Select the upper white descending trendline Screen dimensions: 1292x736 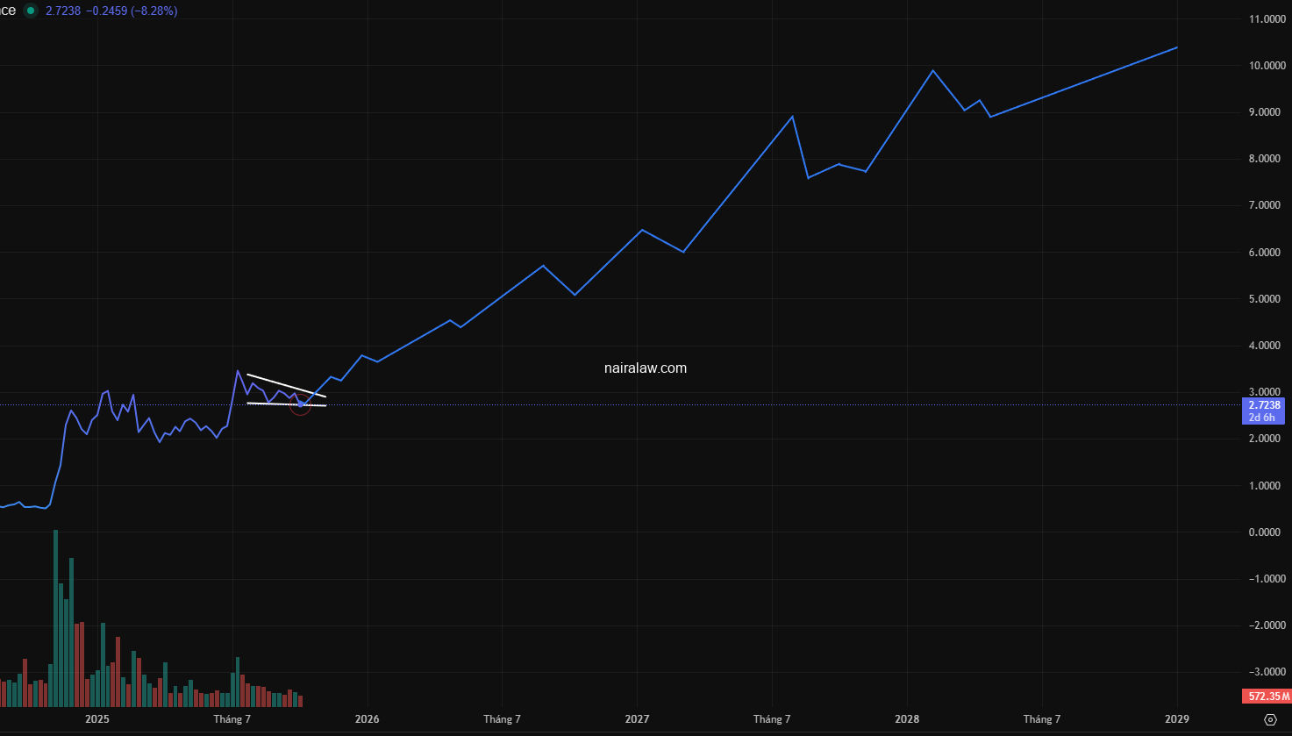285,385
